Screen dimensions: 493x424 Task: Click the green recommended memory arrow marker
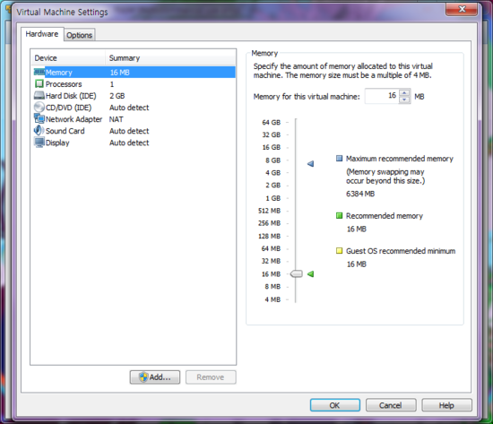(310, 274)
